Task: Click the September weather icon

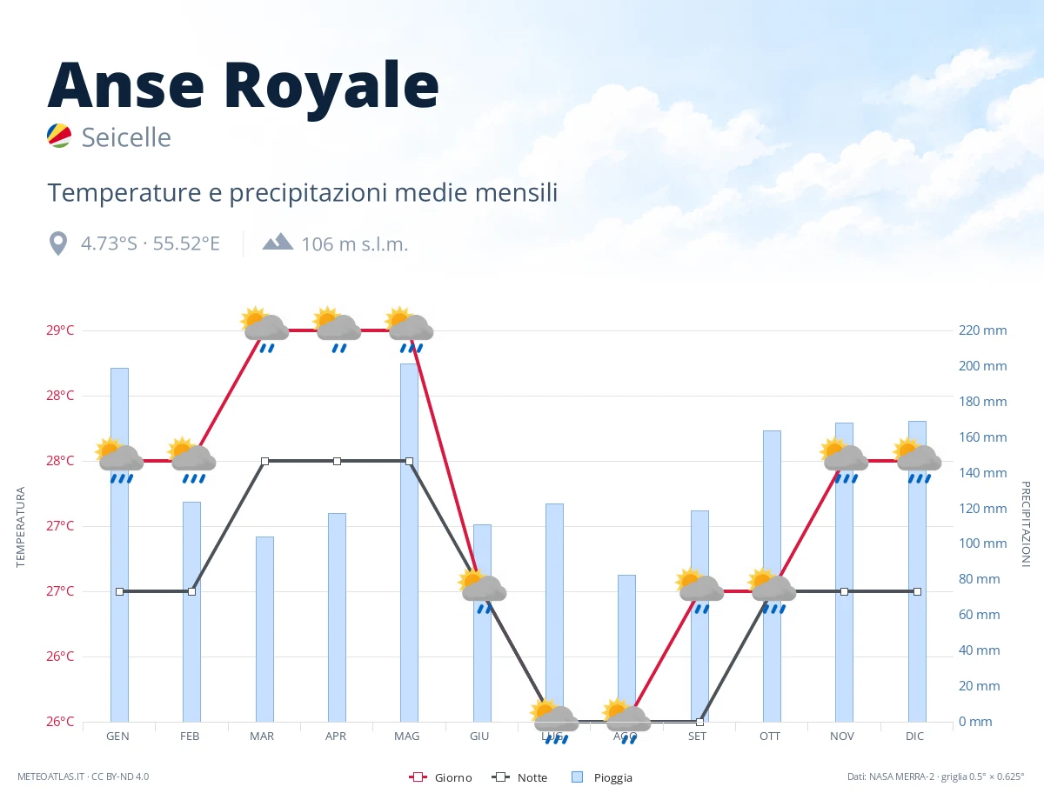Action: (700, 591)
